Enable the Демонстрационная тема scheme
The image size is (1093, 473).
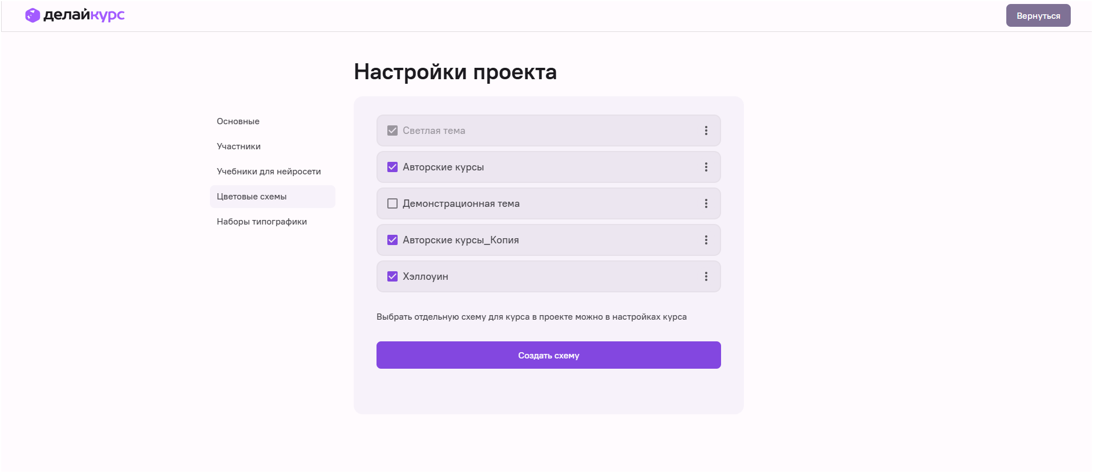coord(392,203)
